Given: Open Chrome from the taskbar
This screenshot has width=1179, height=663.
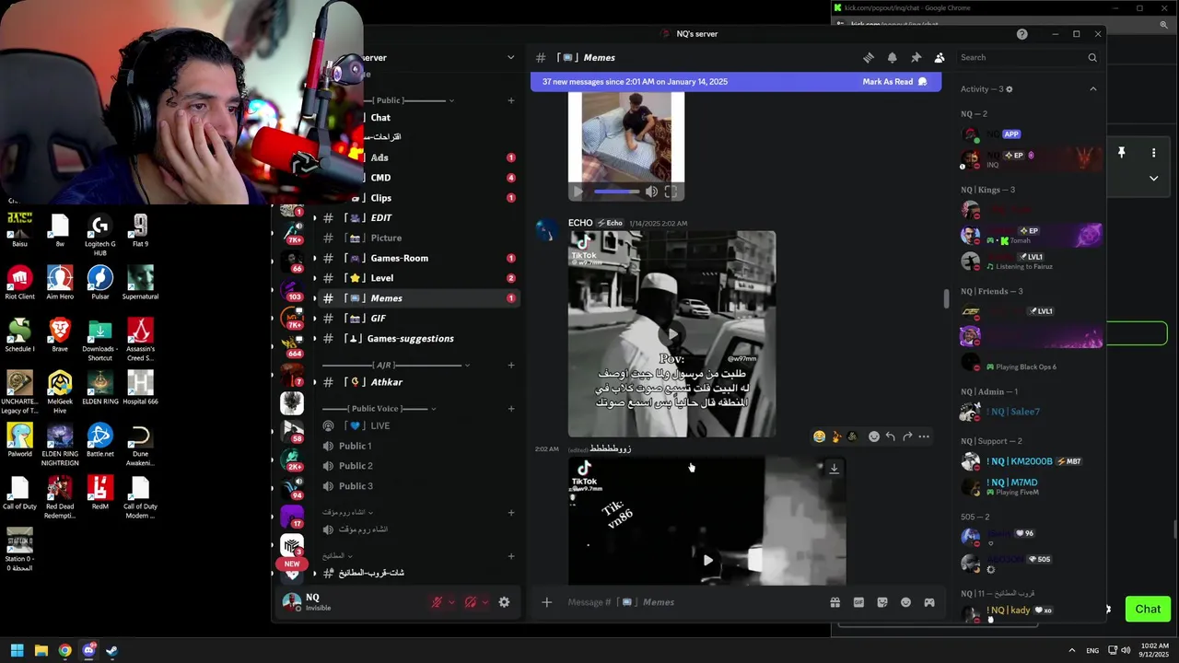Looking at the screenshot, I should [64, 650].
